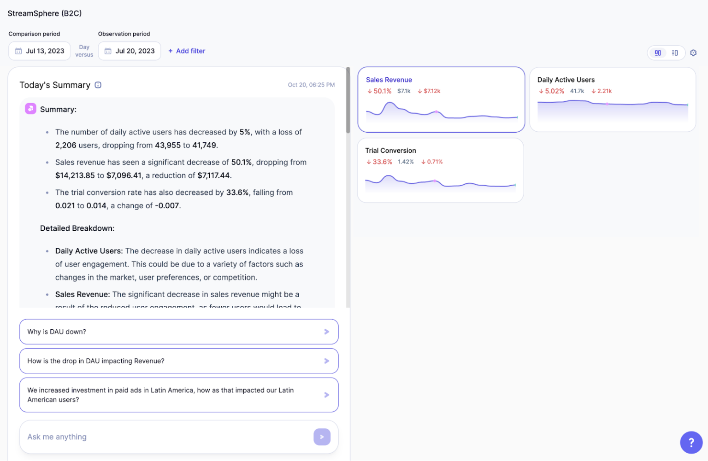Image resolution: width=708 pixels, height=461 pixels.
Task: Click the plus icon before Add filter
Action: pyautogui.click(x=171, y=51)
